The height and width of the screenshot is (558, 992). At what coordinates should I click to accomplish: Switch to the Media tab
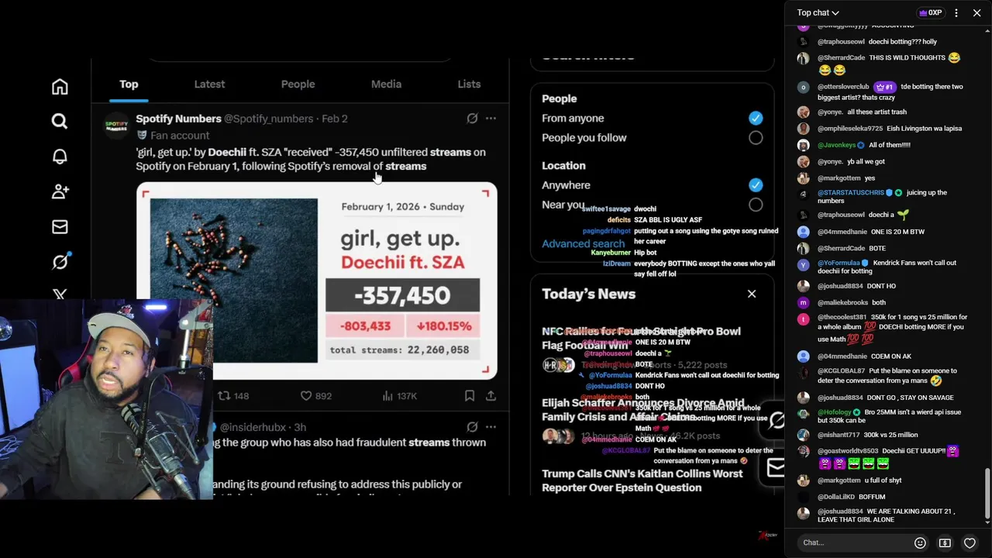click(386, 84)
